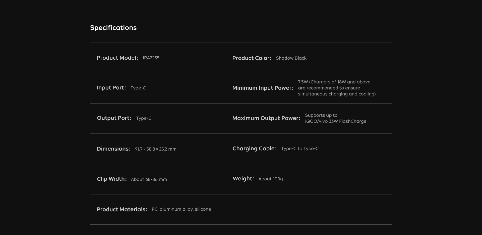The height and width of the screenshot is (235, 482).
Task: Select the iRA2235 model number text
Action: pyautogui.click(x=151, y=58)
